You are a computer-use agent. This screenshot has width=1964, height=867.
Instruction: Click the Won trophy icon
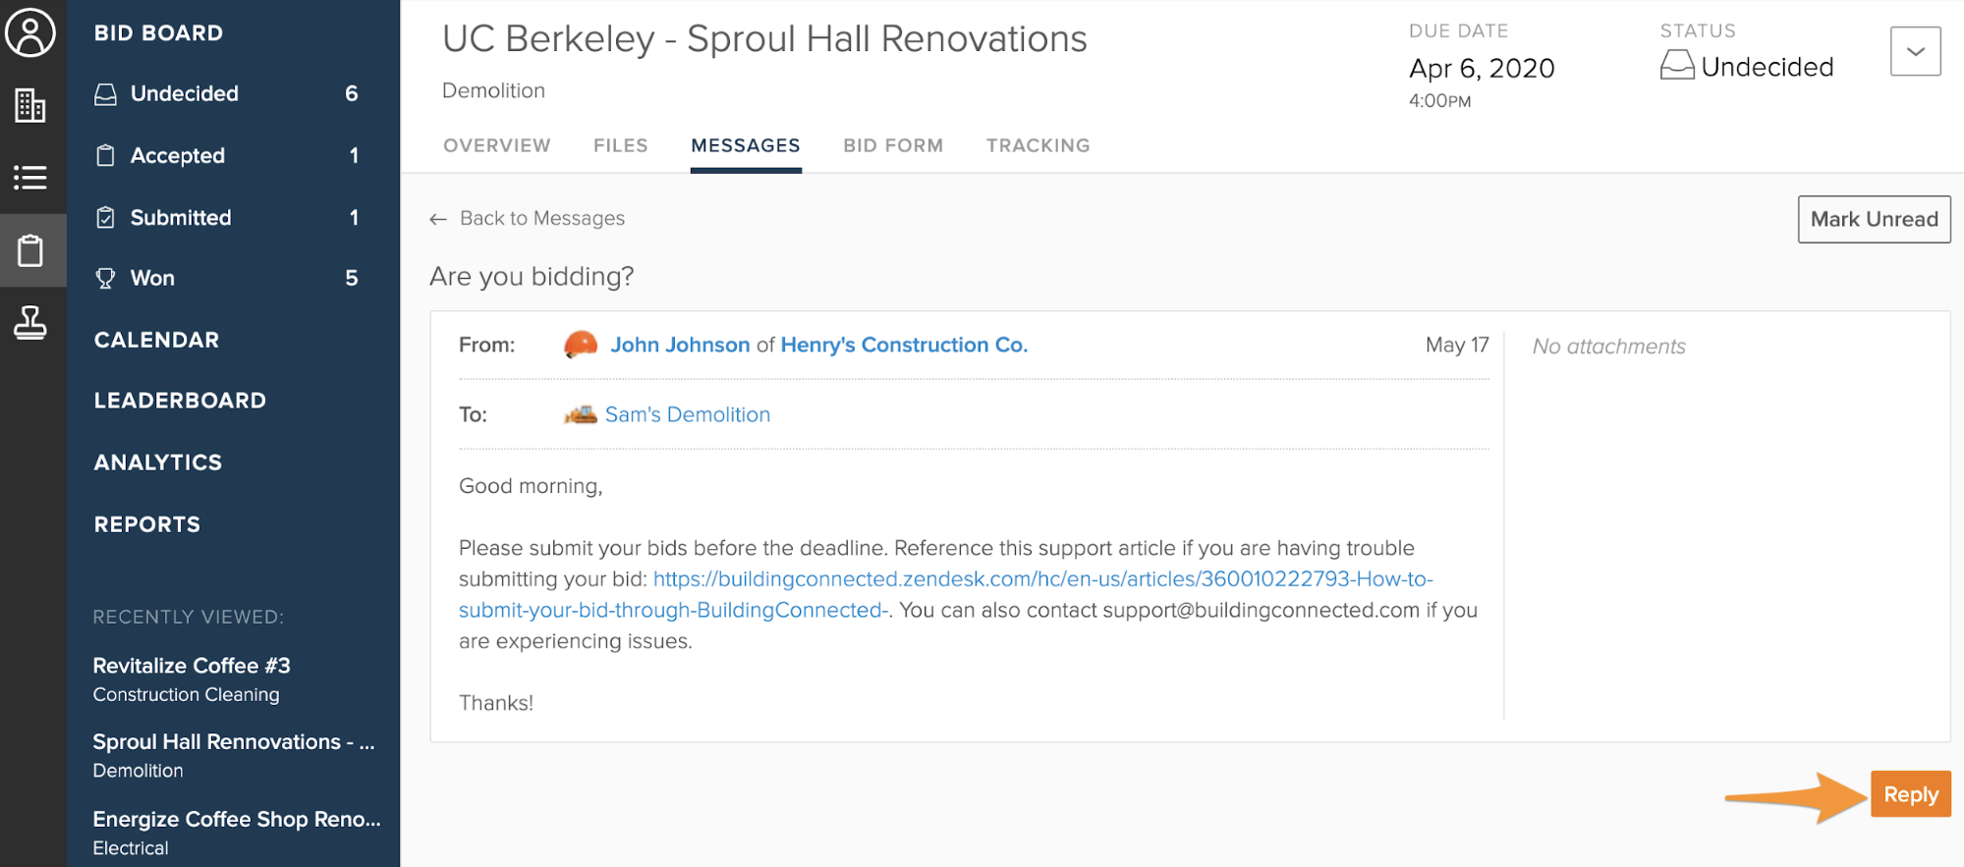105,279
